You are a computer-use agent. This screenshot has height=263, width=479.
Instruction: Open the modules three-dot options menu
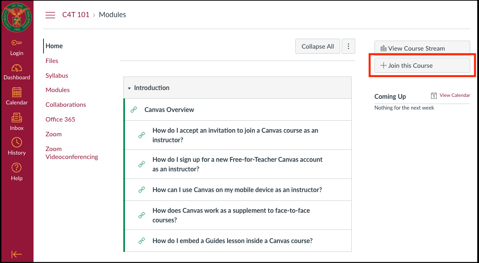pos(348,46)
